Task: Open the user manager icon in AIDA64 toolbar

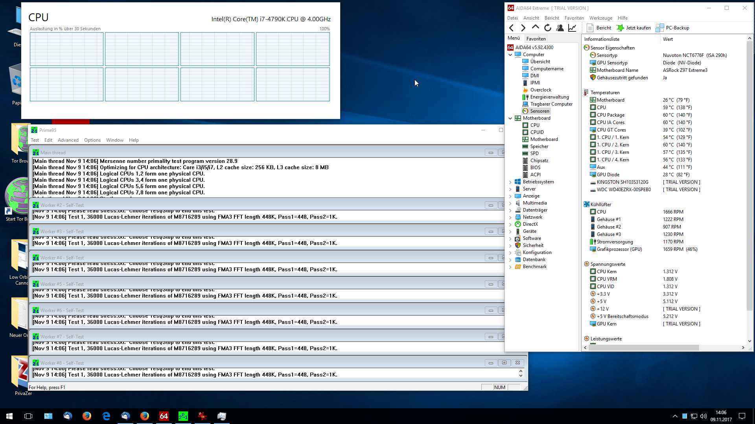Action: 560,28
